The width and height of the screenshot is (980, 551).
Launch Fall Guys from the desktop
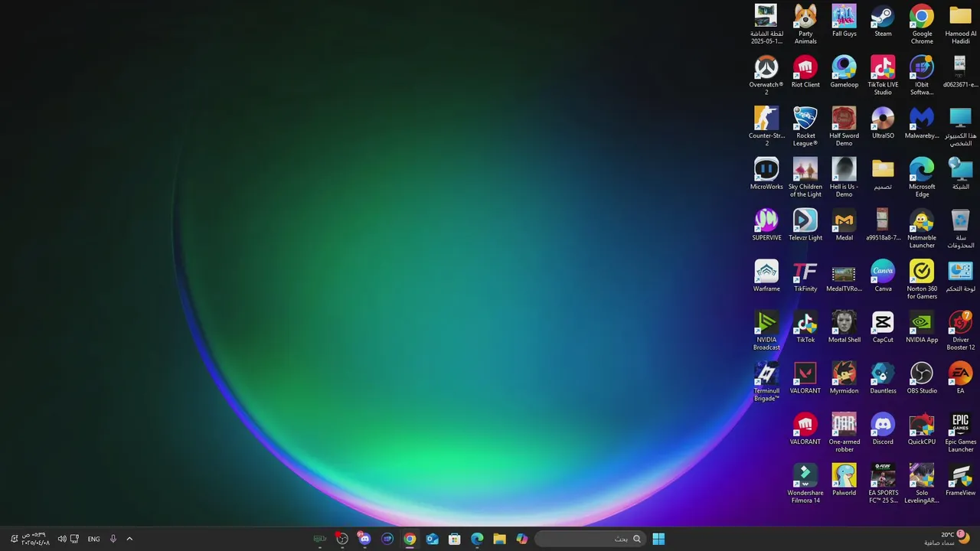(x=844, y=21)
